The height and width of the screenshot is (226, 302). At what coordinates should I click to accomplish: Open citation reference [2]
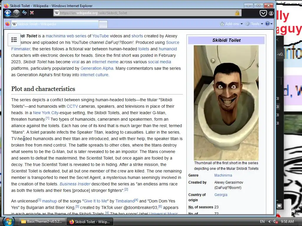pyautogui.click(x=126, y=189)
